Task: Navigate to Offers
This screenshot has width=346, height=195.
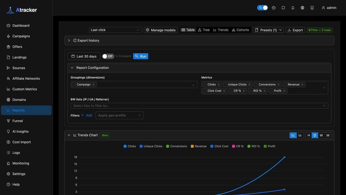Action: (x=26, y=47)
